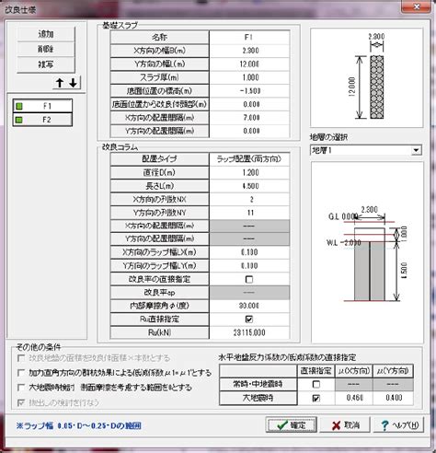The height and width of the screenshot is (453, 436).
Task: Edit 底面位置から改良体頭部 value 0.000
Action: (x=249, y=104)
